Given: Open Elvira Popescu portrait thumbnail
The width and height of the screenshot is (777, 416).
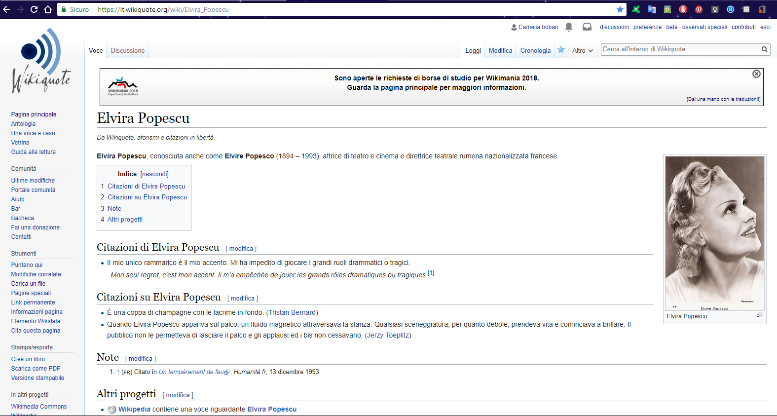Looking at the screenshot, I should click(x=714, y=233).
